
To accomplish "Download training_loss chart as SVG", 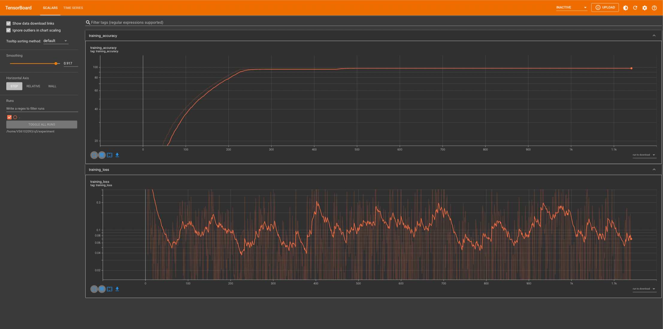I will (x=117, y=289).
